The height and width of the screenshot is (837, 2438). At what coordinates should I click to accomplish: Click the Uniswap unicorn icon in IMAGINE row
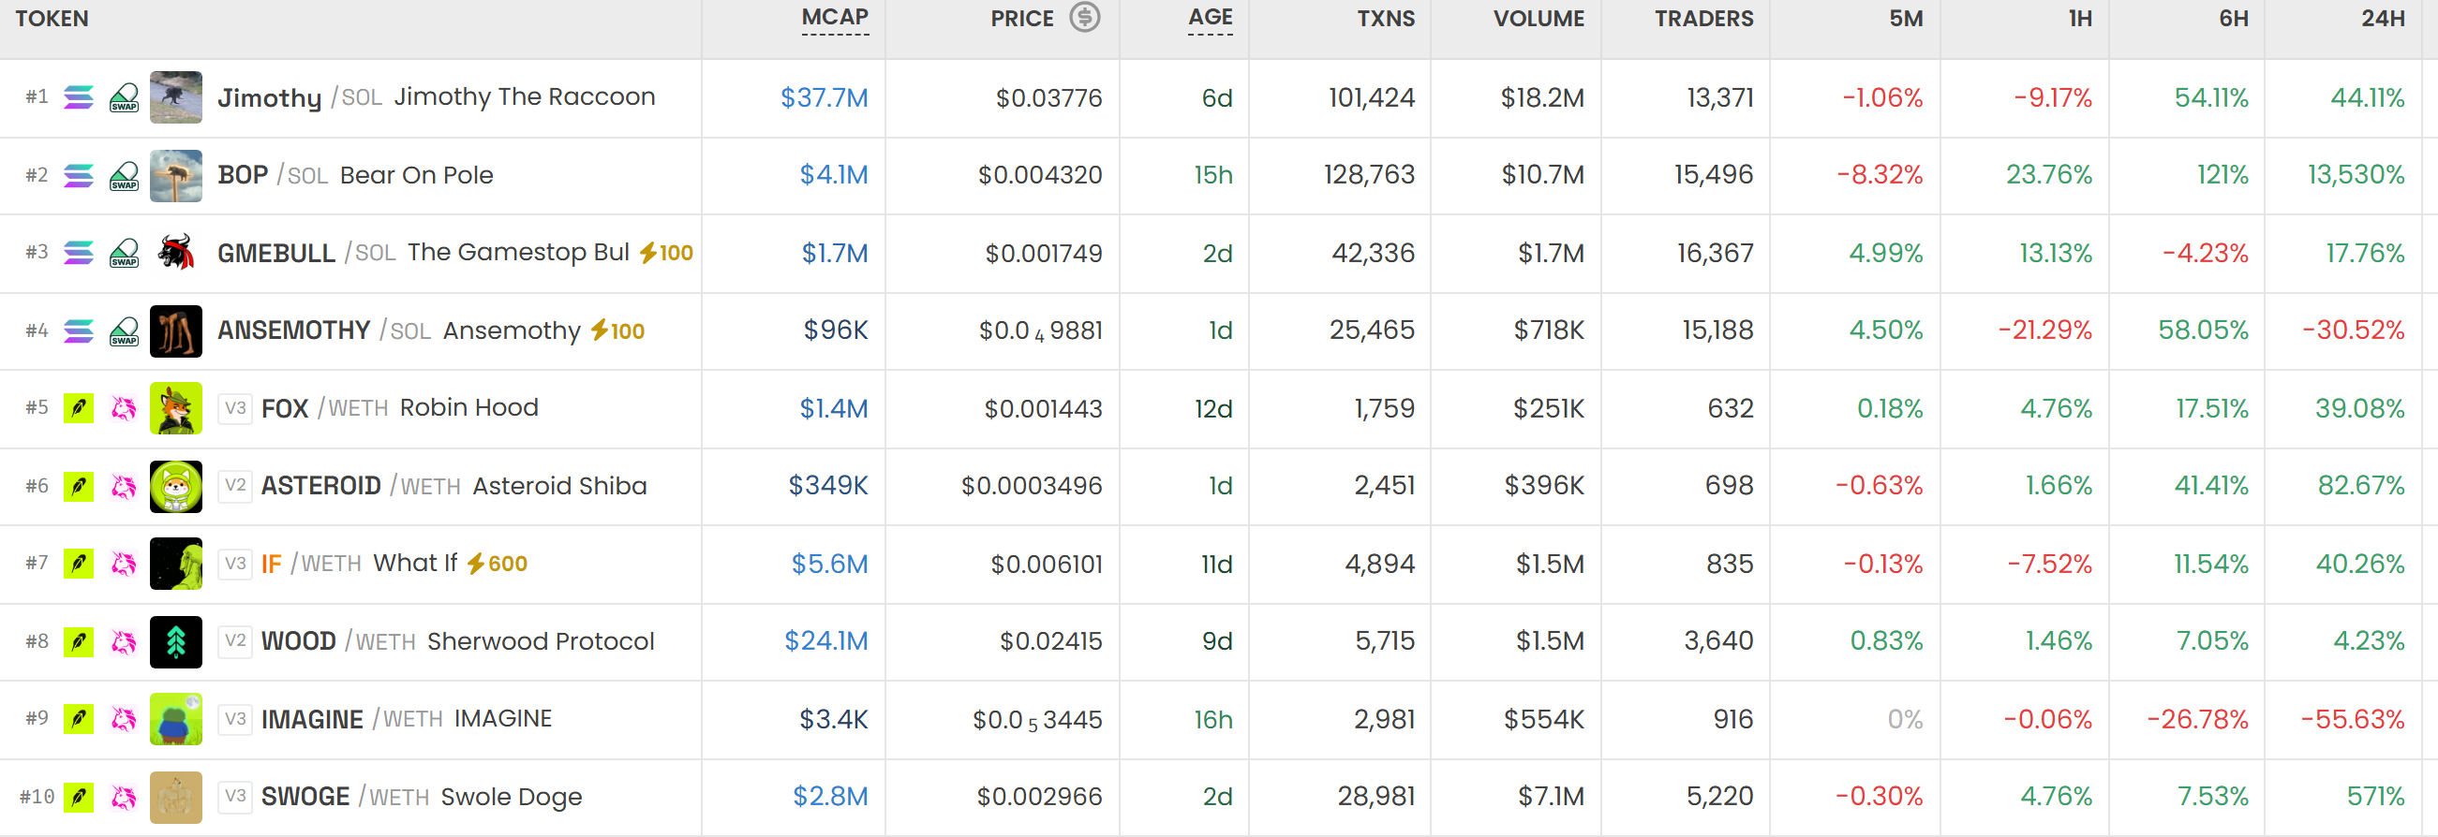tap(124, 720)
